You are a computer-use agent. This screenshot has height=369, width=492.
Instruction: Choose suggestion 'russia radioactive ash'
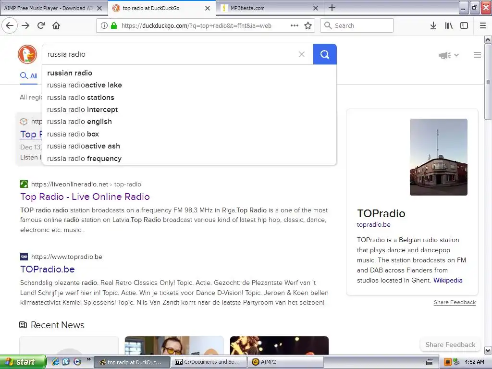(189, 146)
